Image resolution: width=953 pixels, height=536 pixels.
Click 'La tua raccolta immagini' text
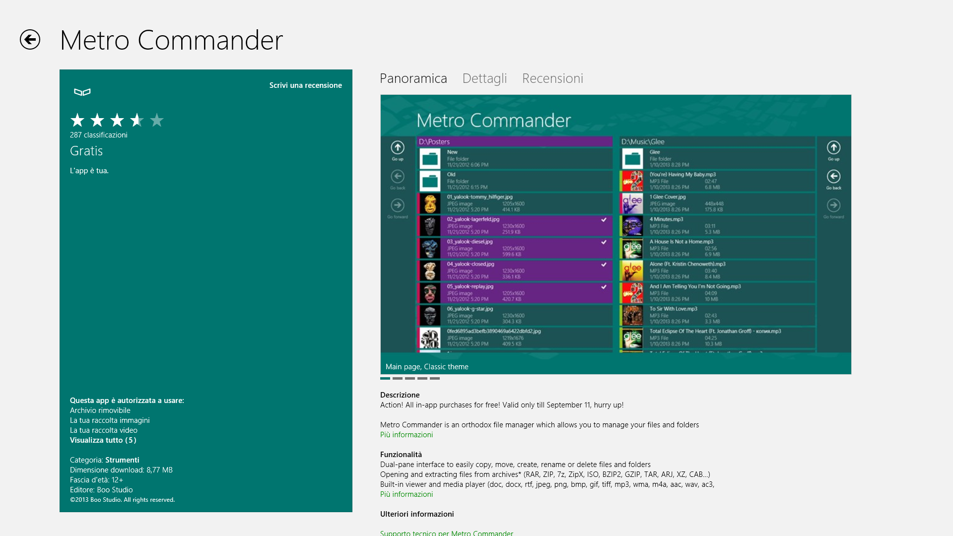pos(110,420)
